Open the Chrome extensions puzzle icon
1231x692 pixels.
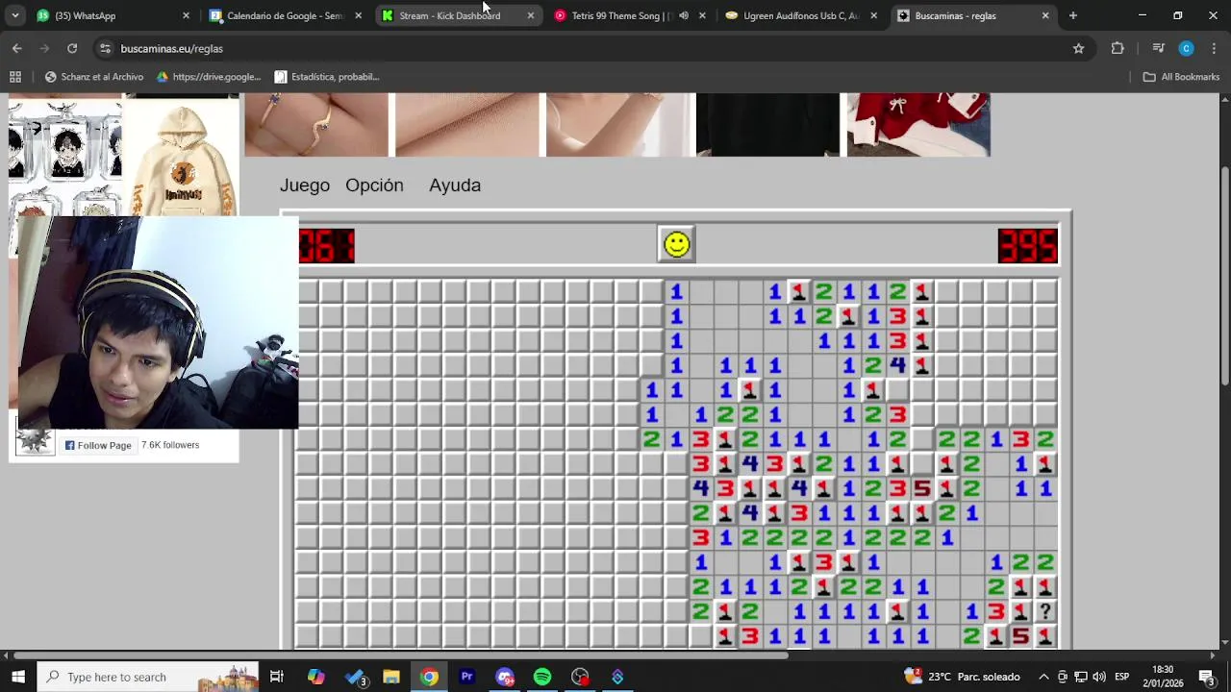point(1118,48)
